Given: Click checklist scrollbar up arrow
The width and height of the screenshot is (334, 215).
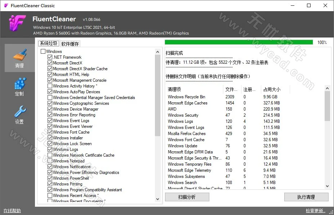Looking at the screenshot, I should (157, 52).
